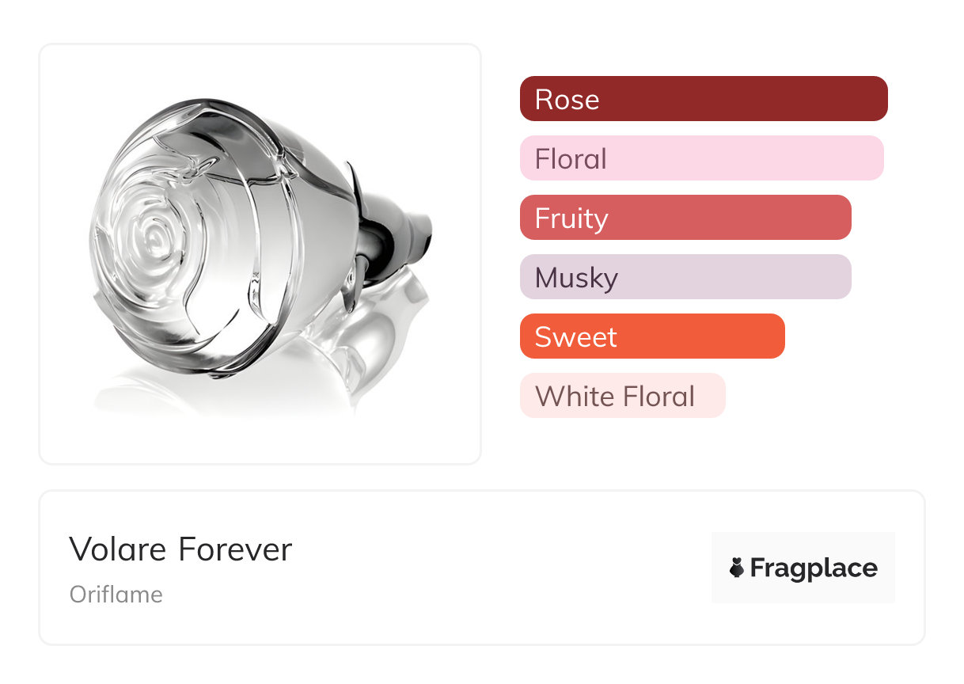Click the White Floral label text

[615, 397]
